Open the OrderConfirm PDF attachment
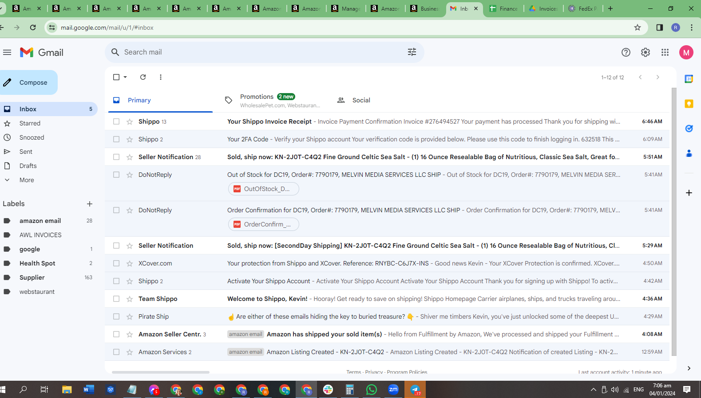 point(264,224)
